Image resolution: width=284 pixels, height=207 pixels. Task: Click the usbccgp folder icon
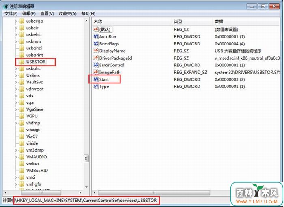pos(22,21)
